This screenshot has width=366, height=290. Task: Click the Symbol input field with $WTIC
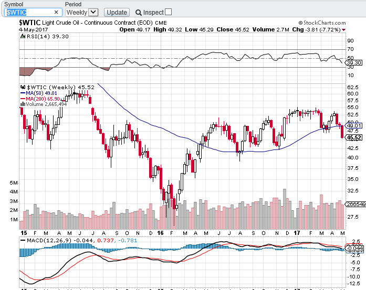click(33, 13)
